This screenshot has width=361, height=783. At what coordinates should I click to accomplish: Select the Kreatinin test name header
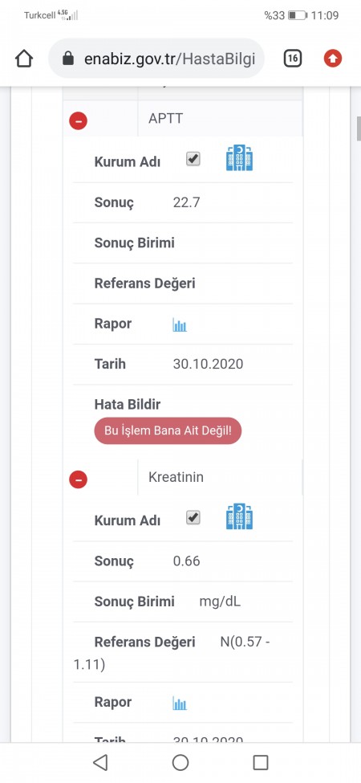(x=176, y=477)
